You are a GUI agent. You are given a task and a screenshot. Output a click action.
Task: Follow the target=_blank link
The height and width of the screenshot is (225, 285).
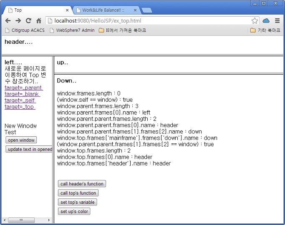23,94
